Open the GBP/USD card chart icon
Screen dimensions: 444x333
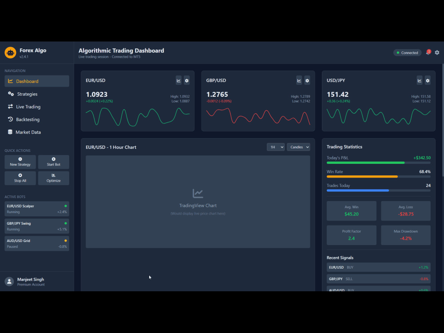pos(299,80)
